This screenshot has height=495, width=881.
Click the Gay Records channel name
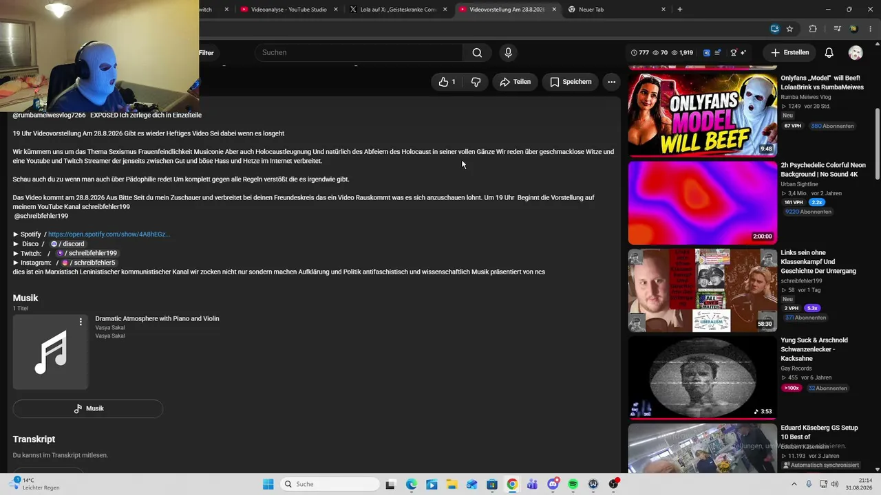pos(796,368)
